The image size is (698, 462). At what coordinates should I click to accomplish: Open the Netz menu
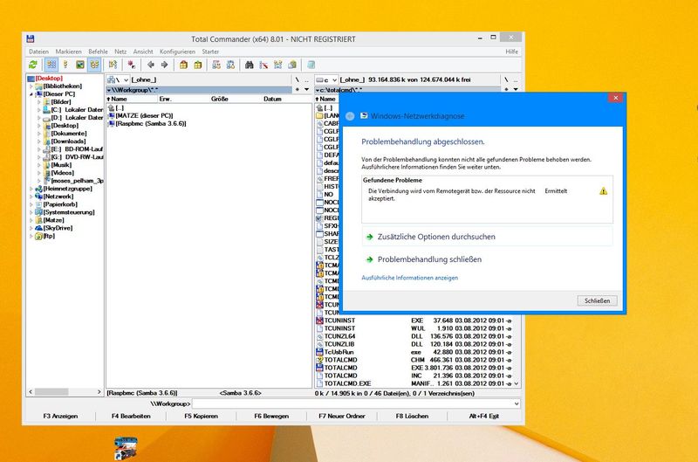point(120,52)
